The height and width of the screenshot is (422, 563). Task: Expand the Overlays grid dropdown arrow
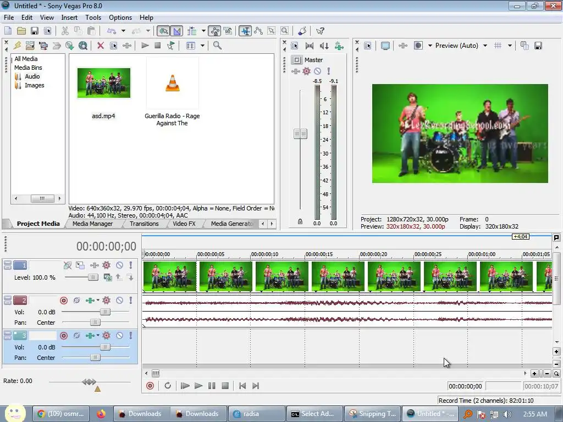coord(510,46)
